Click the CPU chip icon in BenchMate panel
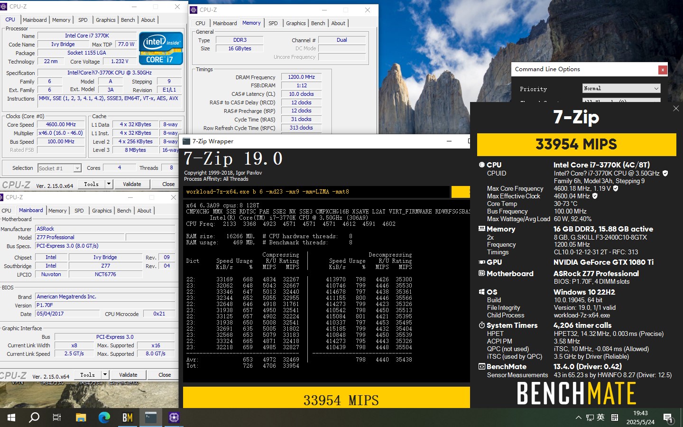Screen dimensions: 683x427 pos(482,165)
